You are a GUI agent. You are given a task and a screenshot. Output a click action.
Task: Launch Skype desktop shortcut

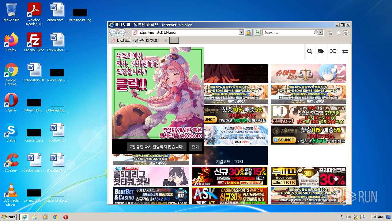click(x=11, y=132)
